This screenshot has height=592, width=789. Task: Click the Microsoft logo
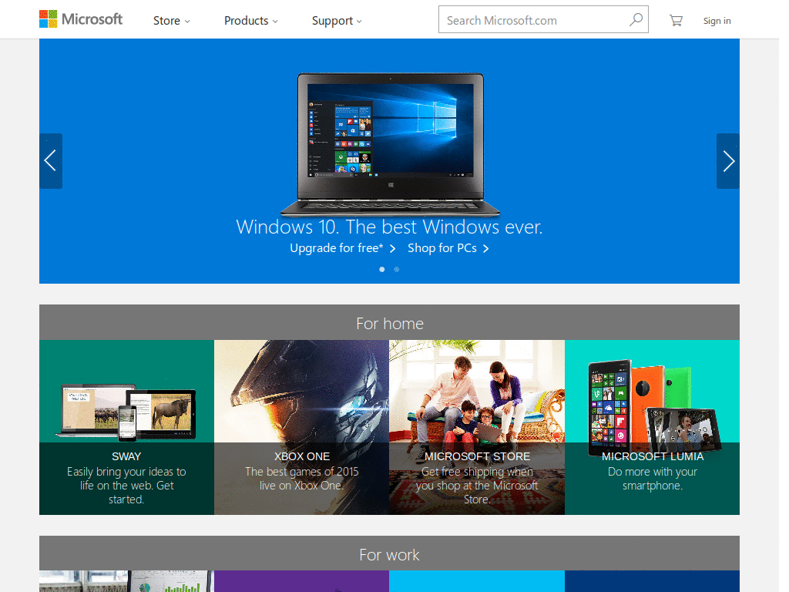[80, 19]
